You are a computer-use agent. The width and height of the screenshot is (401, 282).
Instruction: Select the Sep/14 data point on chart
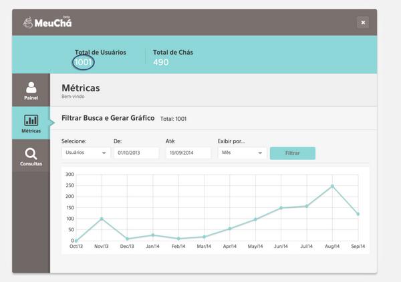tap(358, 214)
